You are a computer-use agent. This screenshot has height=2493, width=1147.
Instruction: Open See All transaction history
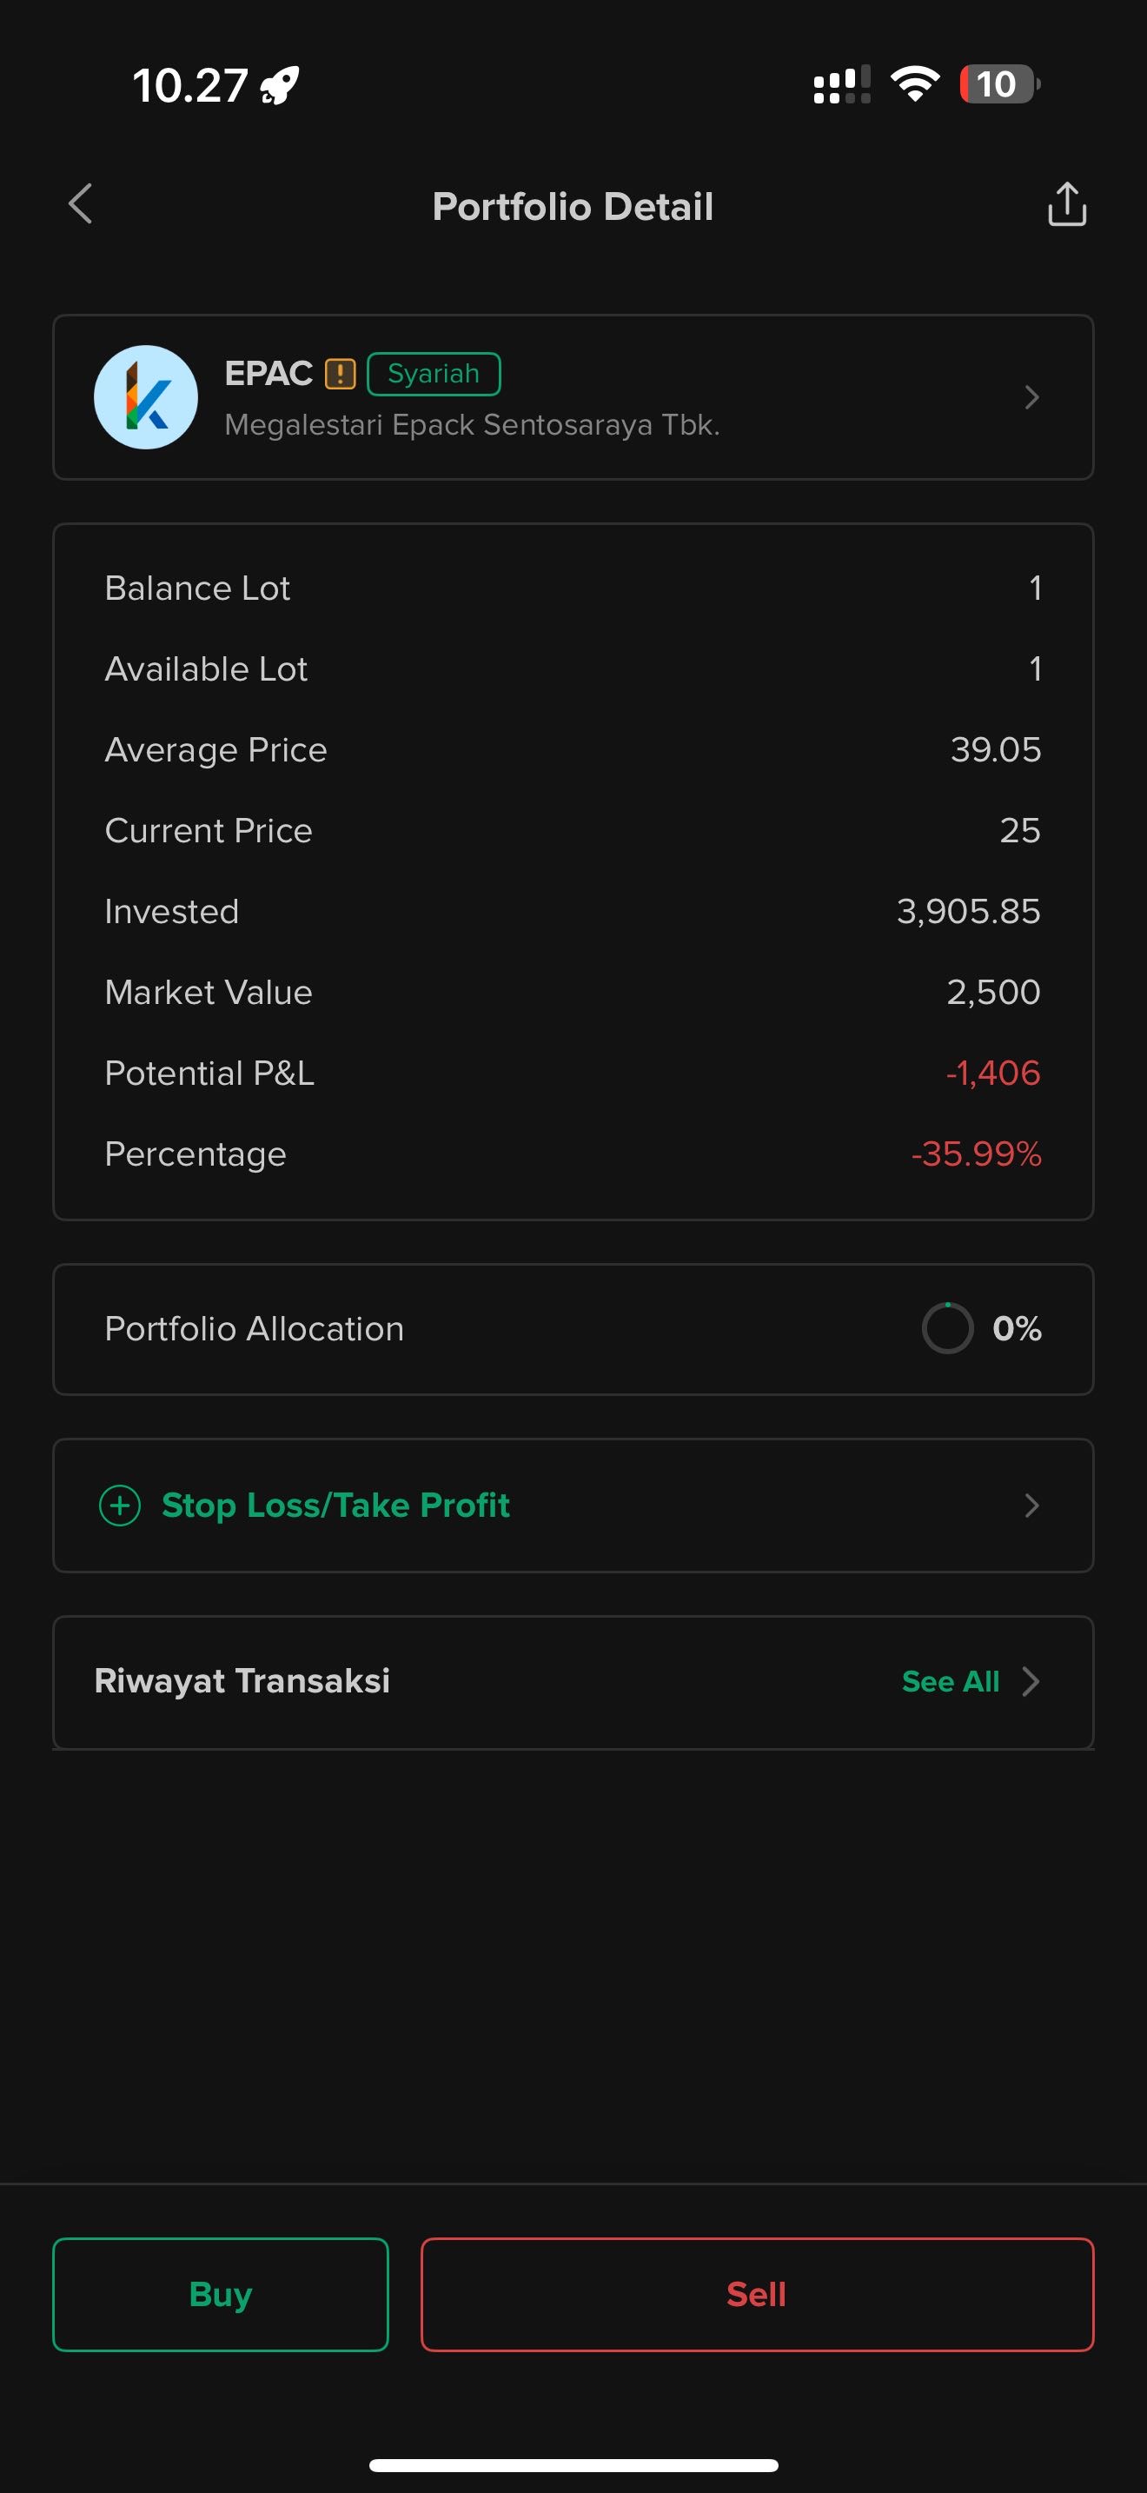coord(950,1682)
